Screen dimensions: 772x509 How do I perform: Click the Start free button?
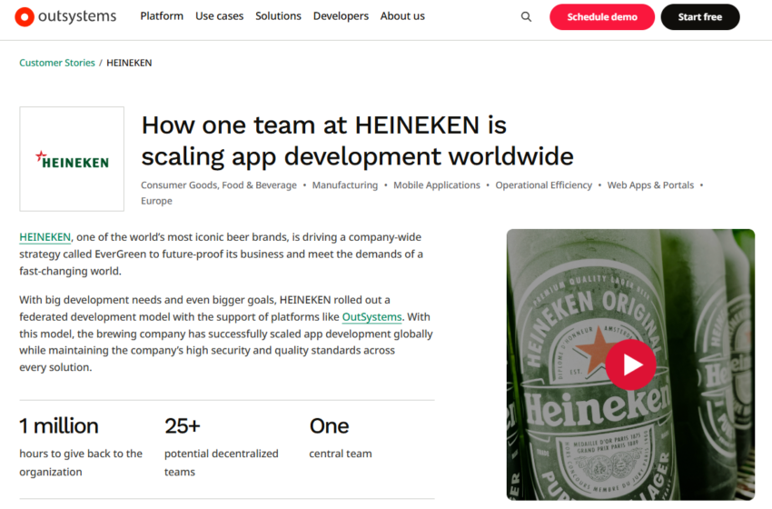tap(700, 16)
